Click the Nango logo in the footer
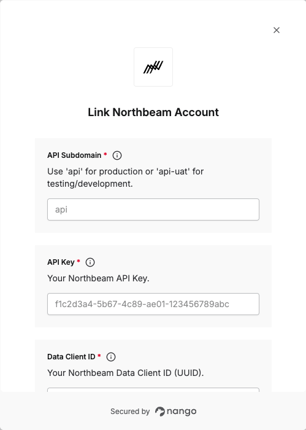 (x=176, y=412)
